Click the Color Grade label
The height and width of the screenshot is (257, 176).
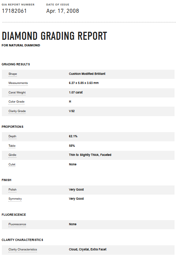click(16, 102)
